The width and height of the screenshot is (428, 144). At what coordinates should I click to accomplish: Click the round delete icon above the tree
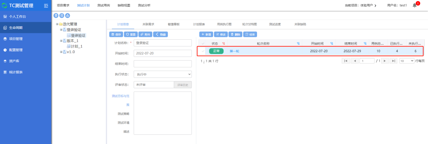pyautogui.click(x=56, y=15)
